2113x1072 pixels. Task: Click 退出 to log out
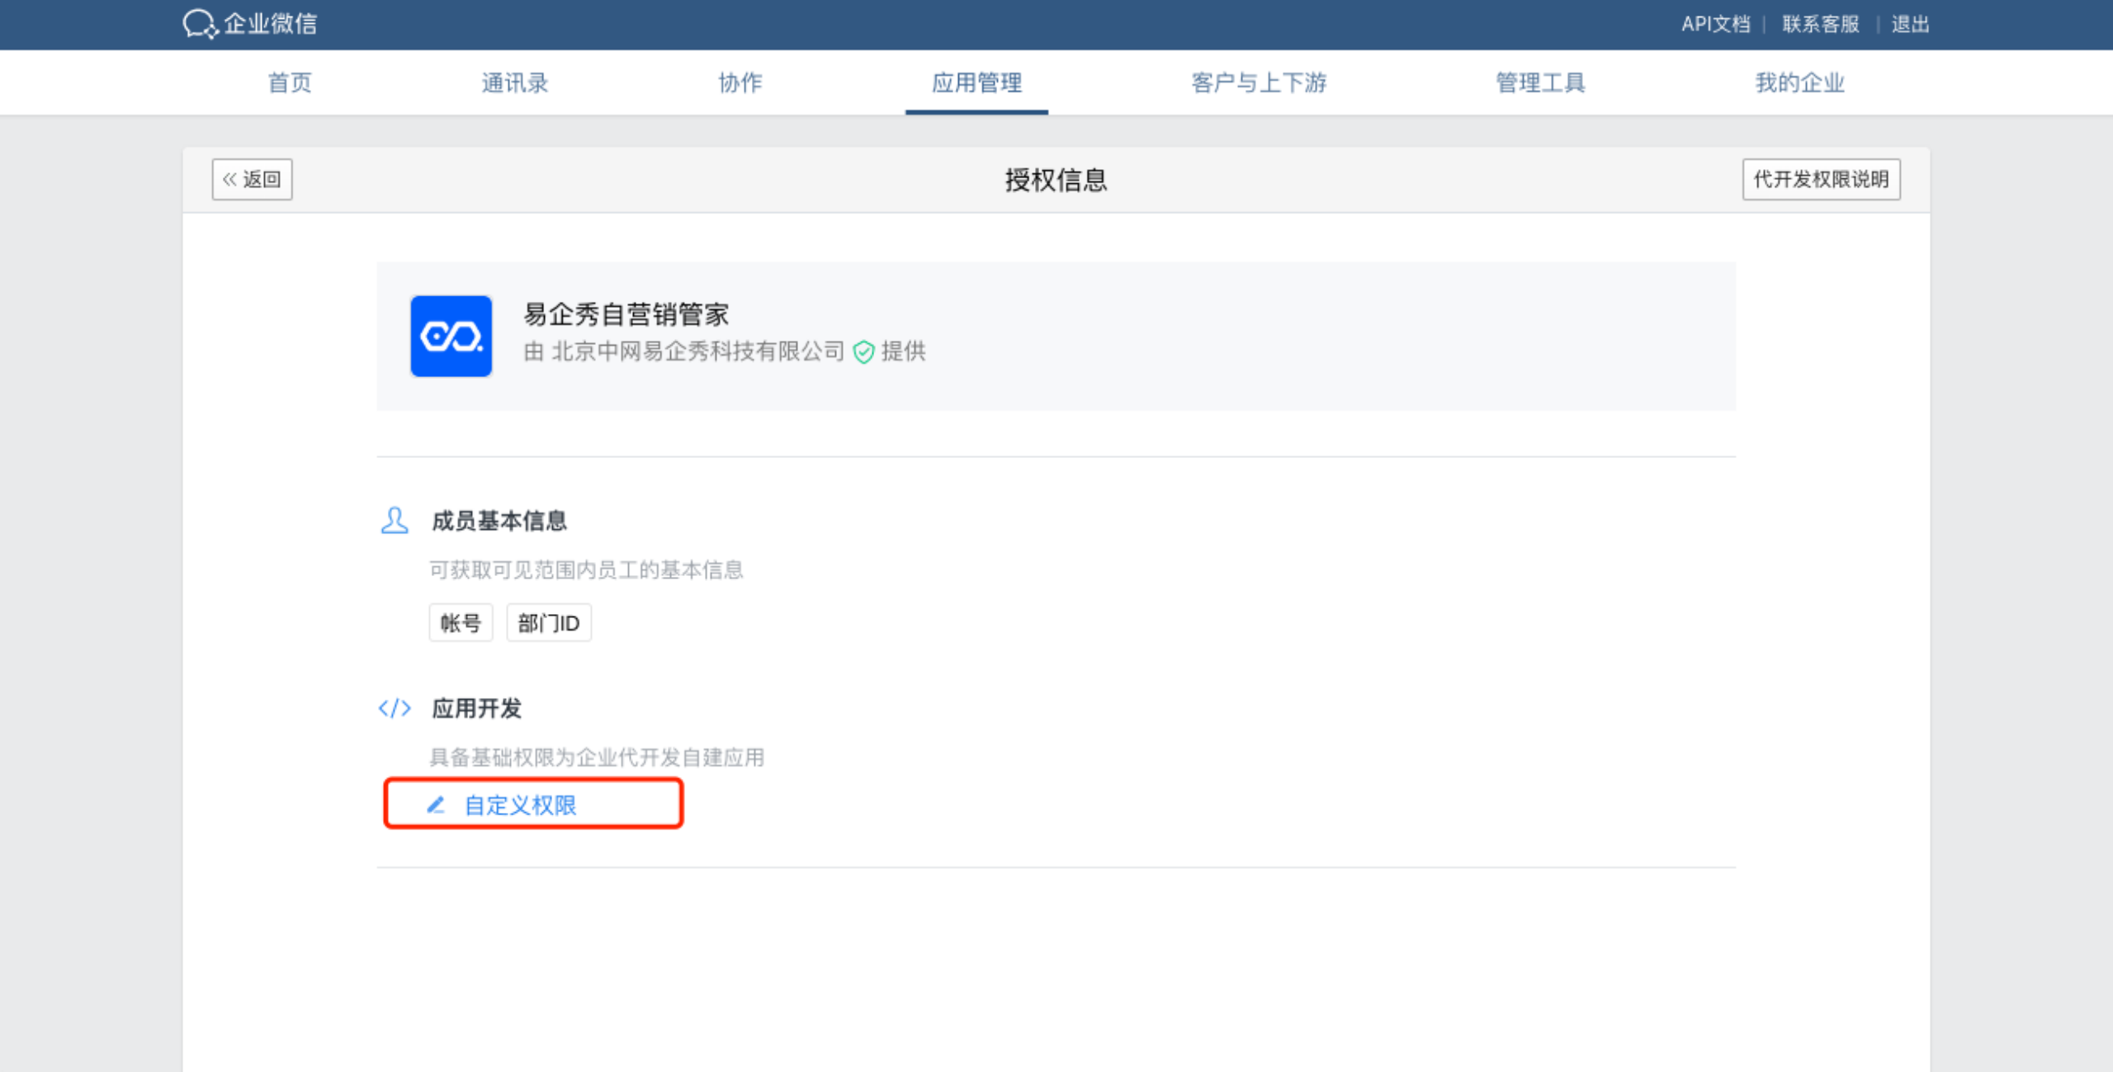(1910, 24)
